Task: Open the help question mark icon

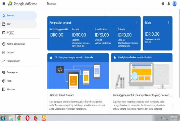Action: point(163,4)
